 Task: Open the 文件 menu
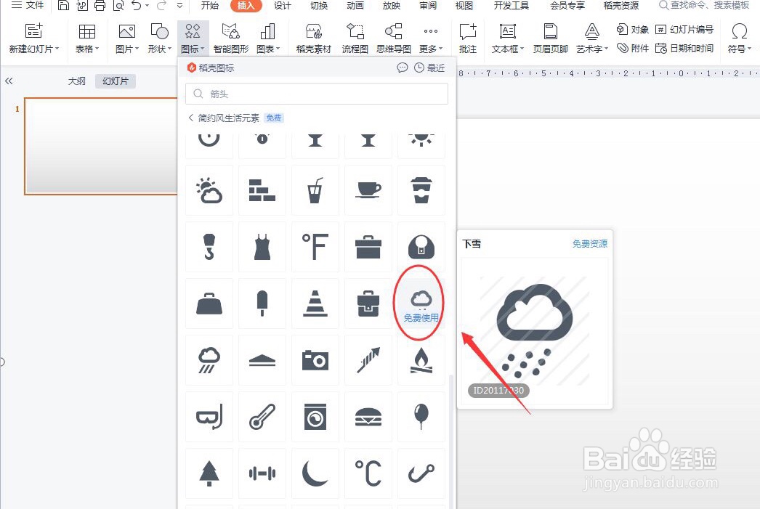click(x=28, y=5)
